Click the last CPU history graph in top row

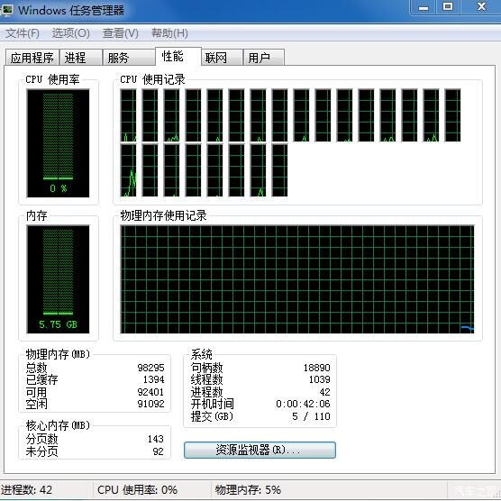tap(452, 115)
